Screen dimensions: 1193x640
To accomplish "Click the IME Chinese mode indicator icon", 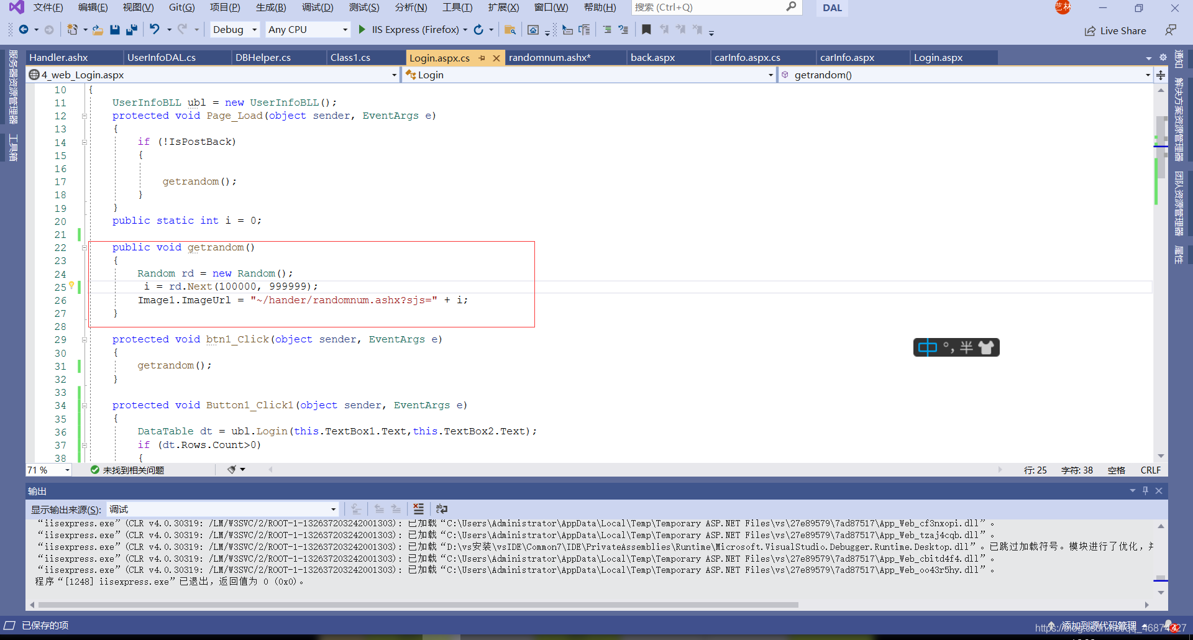I will (927, 347).
